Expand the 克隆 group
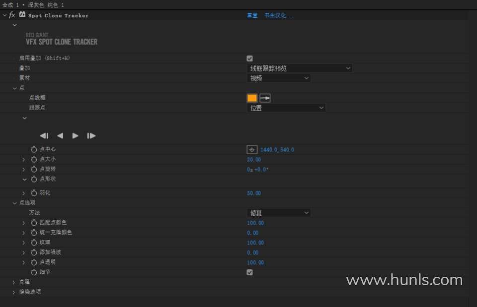 pyautogui.click(x=14, y=282)
